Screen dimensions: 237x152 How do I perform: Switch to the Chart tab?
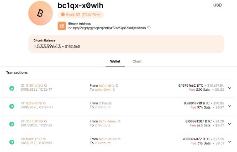click(x=137, y=61)
